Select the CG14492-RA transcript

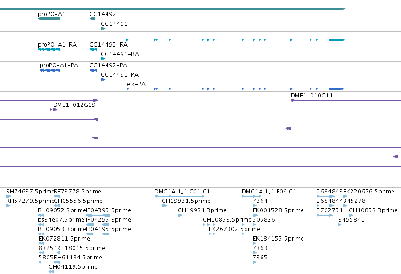tap(108, 45)
